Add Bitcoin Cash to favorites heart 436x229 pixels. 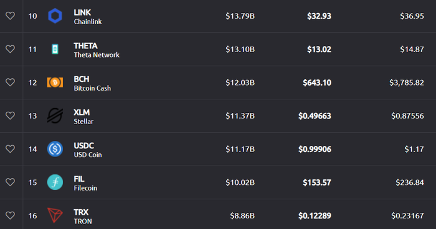(11, 83)
